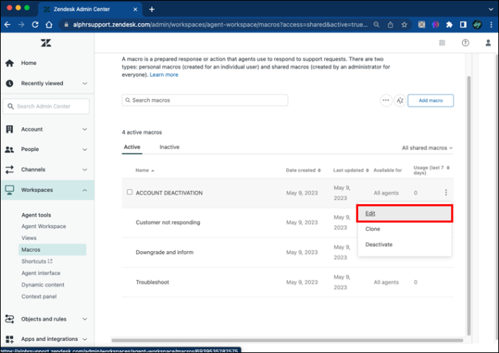Open the user profile icon
This screenshot has height=353, width=499.
488,43
